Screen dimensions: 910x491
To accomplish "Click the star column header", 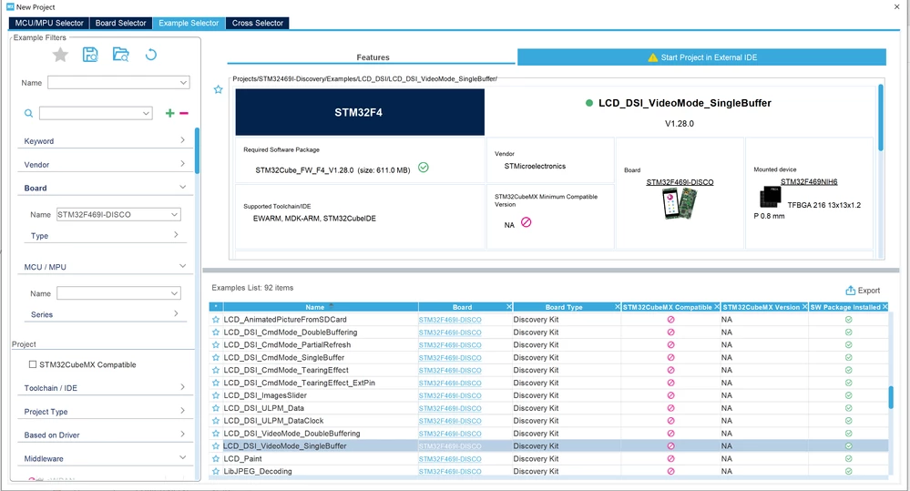I will tap(216, 306).
